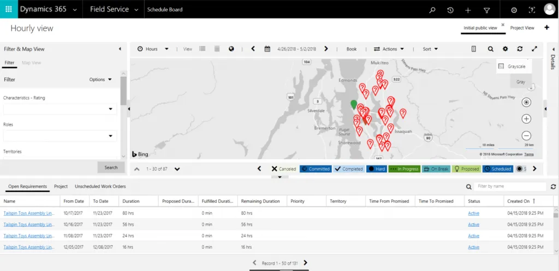This screenshot has height=271, width=559.
Task: Expand the Details side panel
Action: [553, 49]
